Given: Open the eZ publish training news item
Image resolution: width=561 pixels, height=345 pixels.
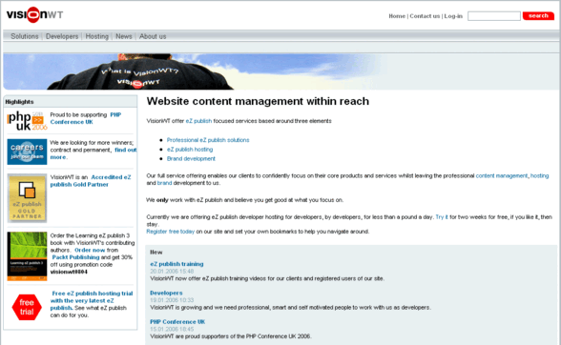Looking at the screenshot, I should pyautogui.click(x=177, y=264).
